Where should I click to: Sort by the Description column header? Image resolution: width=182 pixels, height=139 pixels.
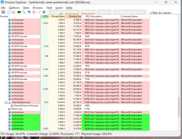[105, 16]
